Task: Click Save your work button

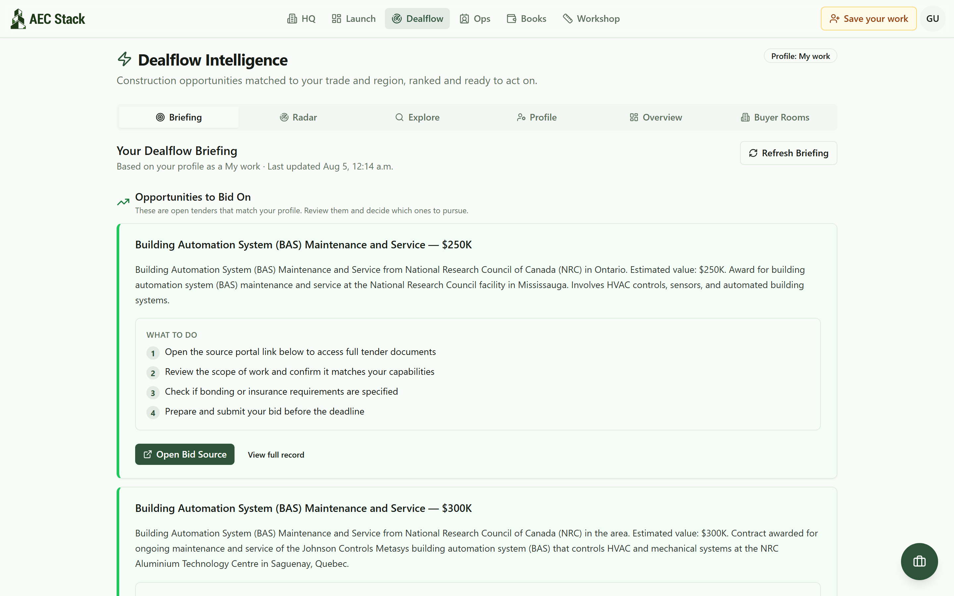Action: (x=869, y=19)
